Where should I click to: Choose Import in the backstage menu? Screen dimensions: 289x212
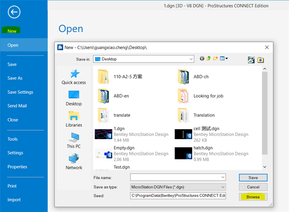point(14,200)
